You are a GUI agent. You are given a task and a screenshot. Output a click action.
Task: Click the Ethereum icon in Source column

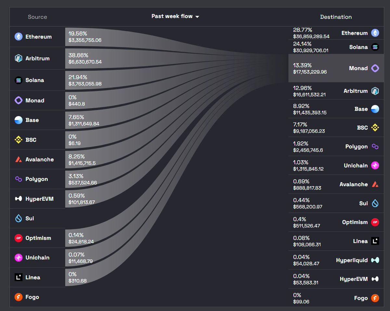(19, 37)
